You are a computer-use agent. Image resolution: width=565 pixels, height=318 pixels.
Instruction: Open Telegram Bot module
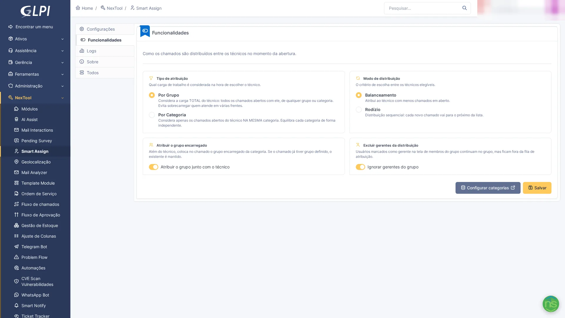(36, 247)
